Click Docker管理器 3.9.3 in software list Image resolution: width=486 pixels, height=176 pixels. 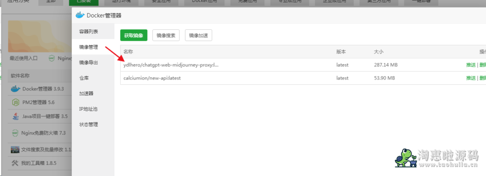(43, 89)
